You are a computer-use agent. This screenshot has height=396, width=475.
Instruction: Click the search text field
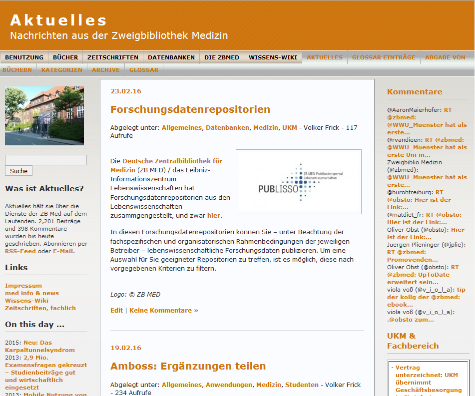coord(46,160)
